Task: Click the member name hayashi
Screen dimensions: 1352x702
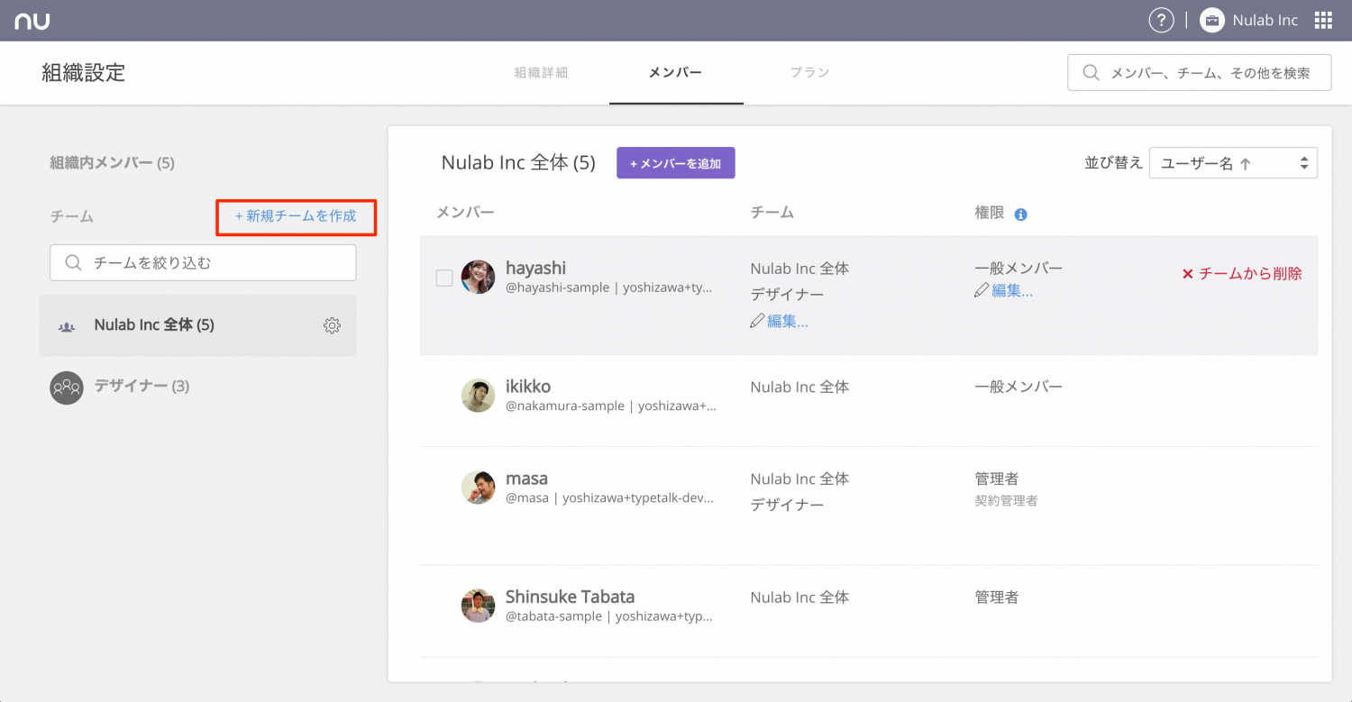Action: pyautogui.click(x=535, y=268)
